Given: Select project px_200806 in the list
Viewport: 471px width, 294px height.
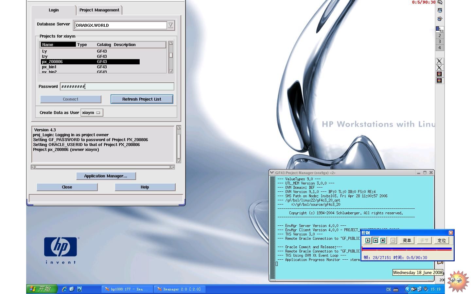Looking at the screenshot, I should click(90, 62).
